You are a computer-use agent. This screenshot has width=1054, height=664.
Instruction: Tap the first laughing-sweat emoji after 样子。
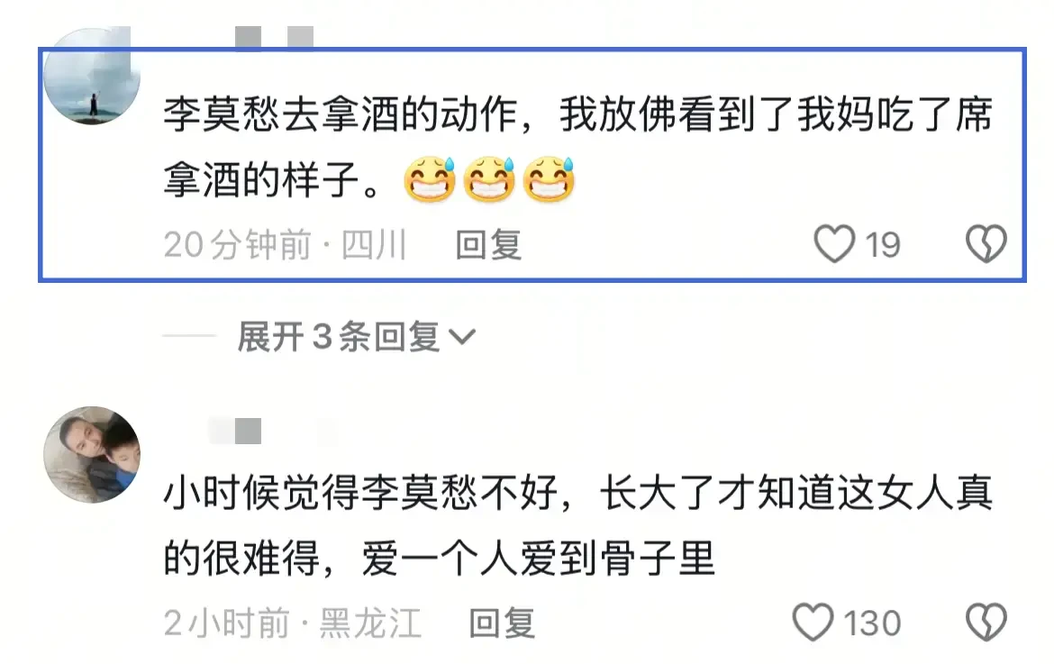click(431, 179)
